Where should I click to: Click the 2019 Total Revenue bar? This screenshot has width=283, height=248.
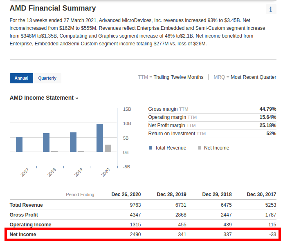(73, 142)
